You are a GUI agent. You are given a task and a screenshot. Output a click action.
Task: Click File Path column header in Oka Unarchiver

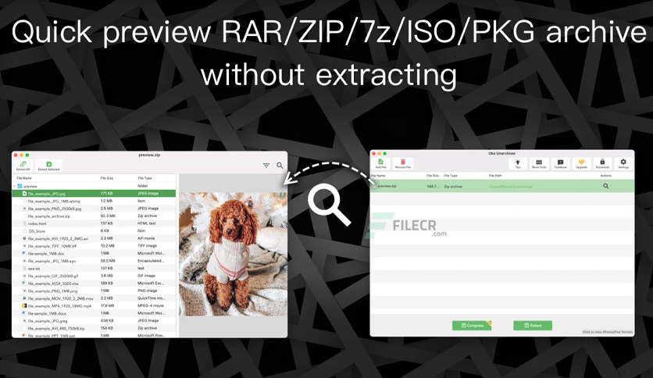495,176
